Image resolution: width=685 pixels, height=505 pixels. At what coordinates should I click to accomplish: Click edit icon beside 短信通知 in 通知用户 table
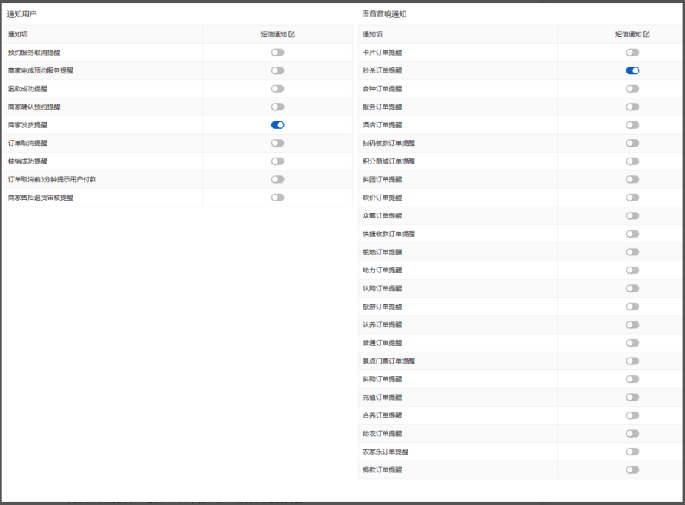(x=291, y=34)
